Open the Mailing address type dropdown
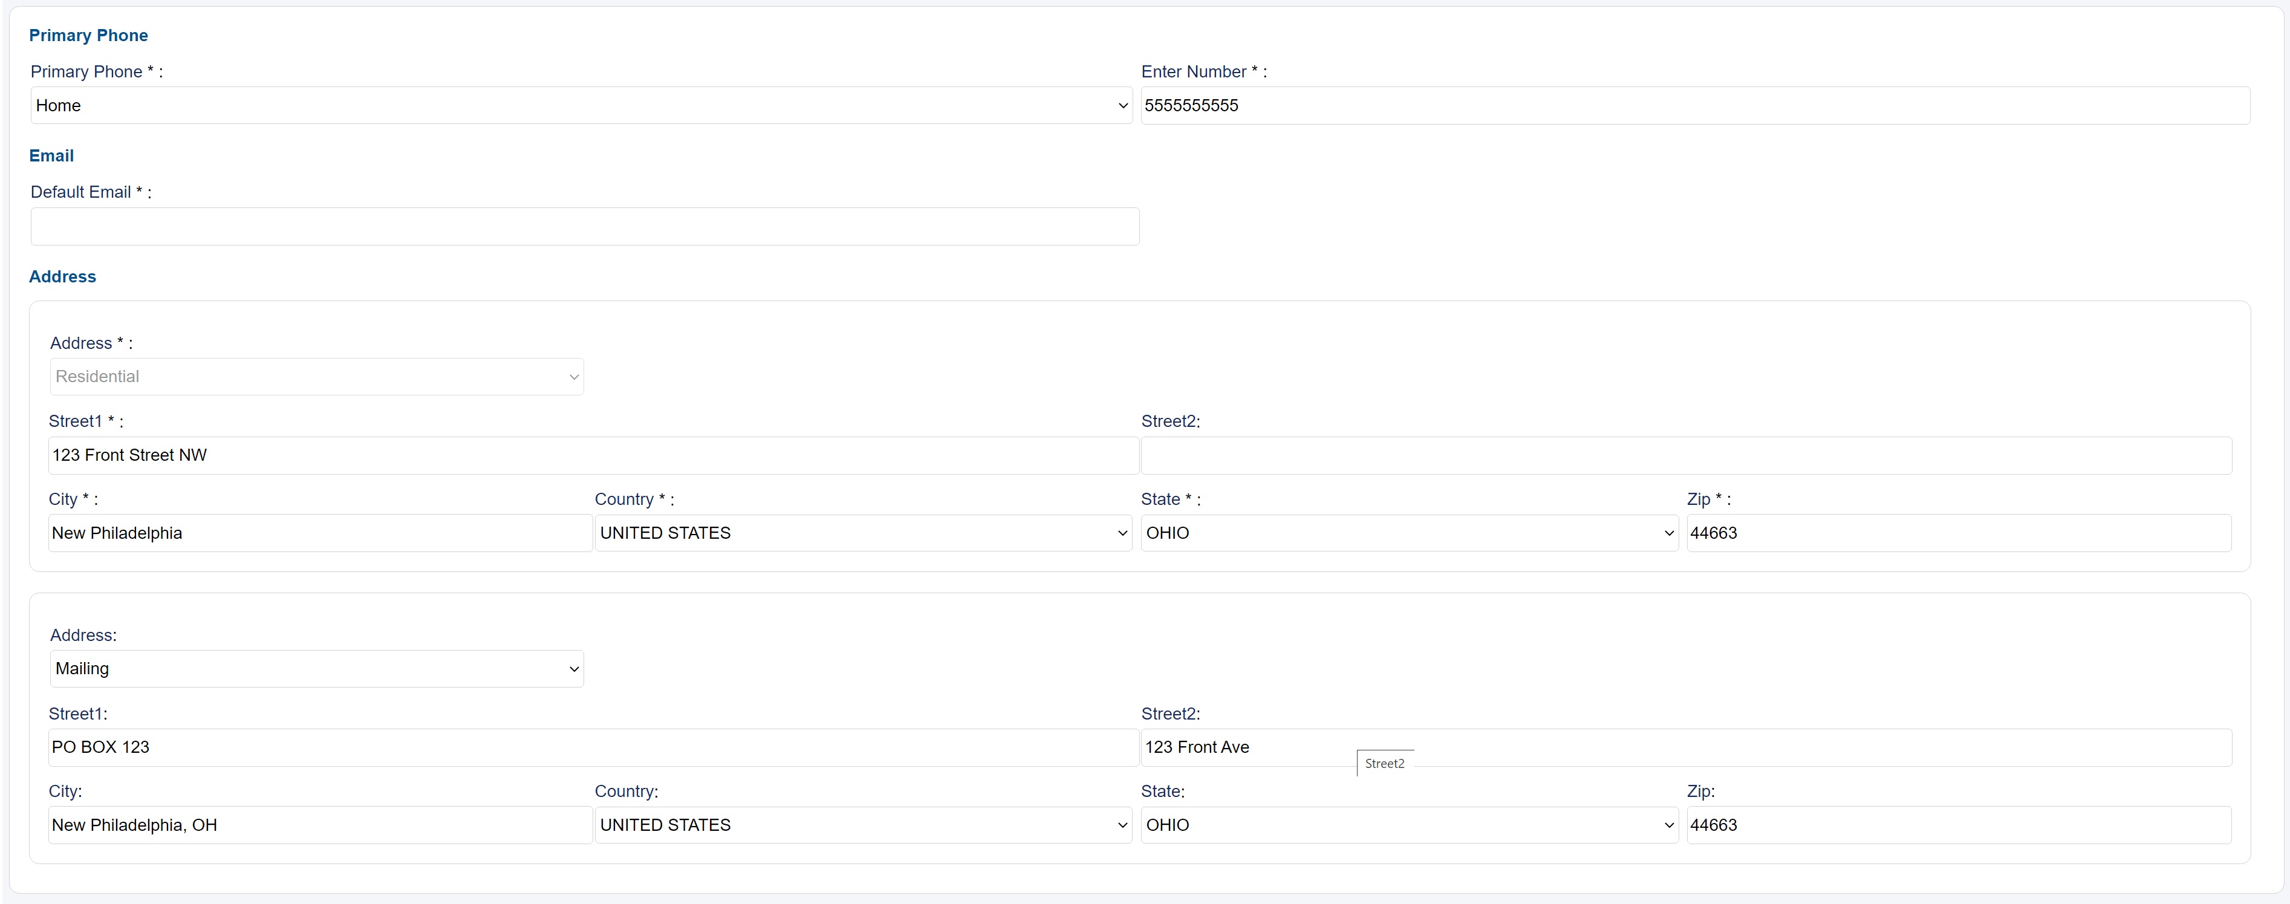 pos(316,668)
